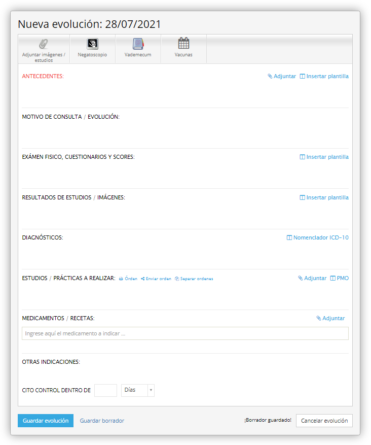The image size is (371, 445).
Task: Click Enviar orden share link
Action: [x=156, y=279]
